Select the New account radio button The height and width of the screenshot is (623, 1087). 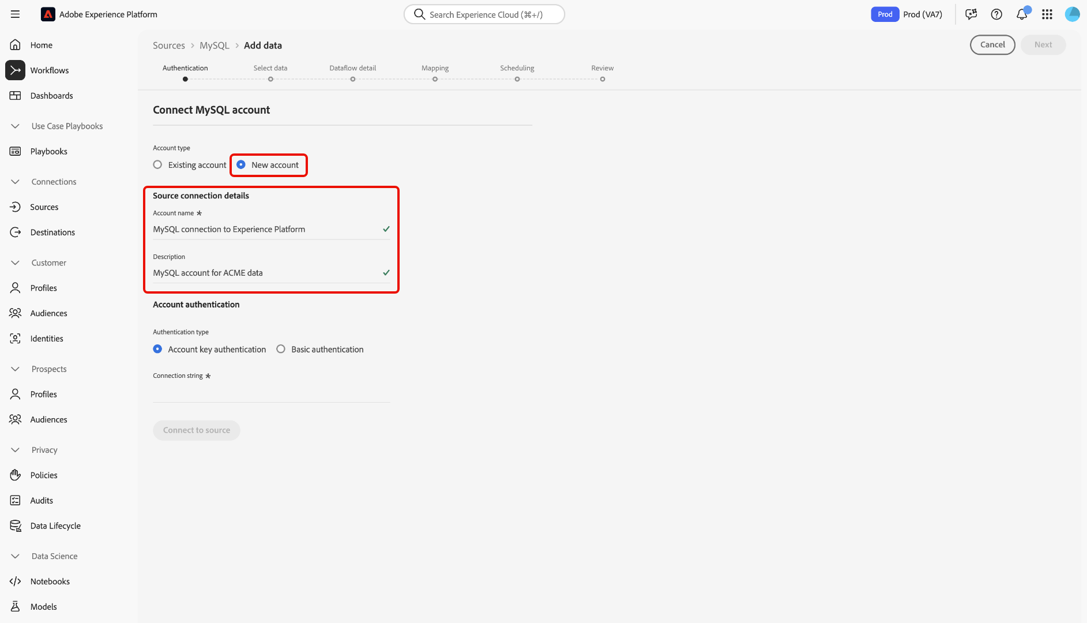coord(241,165)
